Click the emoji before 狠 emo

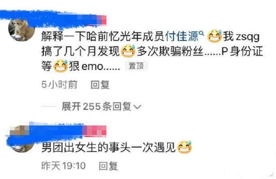pyautogui.click(x=61, y=66)
